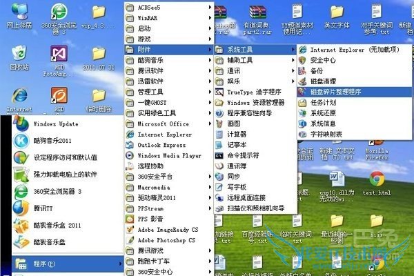Click the 画图 paint icon
Image resolution: width=414 pixels, height=276 pixels.
(x=219, y=124)
